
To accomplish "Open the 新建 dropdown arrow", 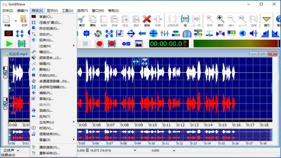I will [x=16, y=20].
